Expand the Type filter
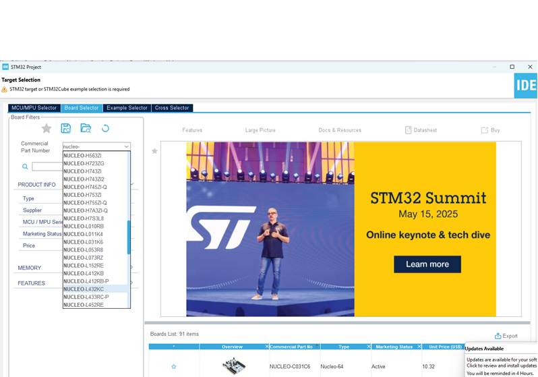Viewport: 538px width, 377px height. (28, 198)
